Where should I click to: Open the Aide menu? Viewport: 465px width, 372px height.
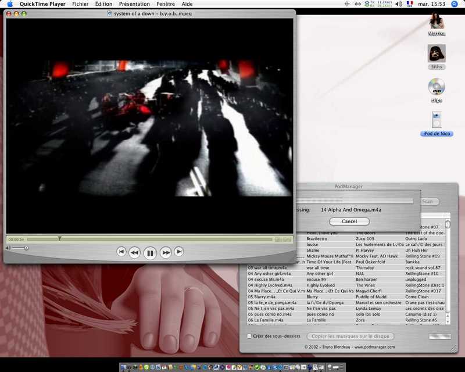click(187, 4)
